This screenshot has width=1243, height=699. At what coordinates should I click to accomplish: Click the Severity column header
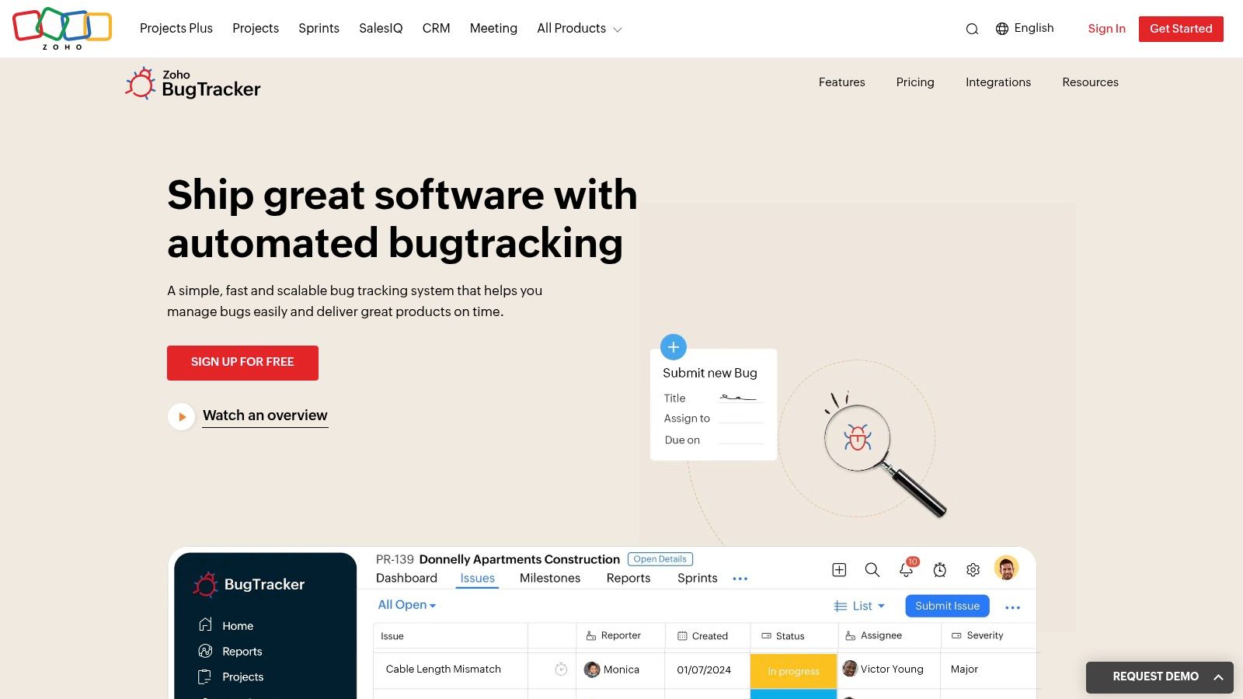(977, 635)
